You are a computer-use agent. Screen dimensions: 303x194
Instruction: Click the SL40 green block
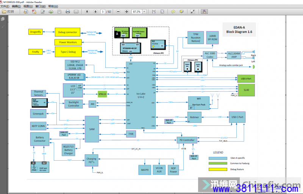click(x=246, y=90)
